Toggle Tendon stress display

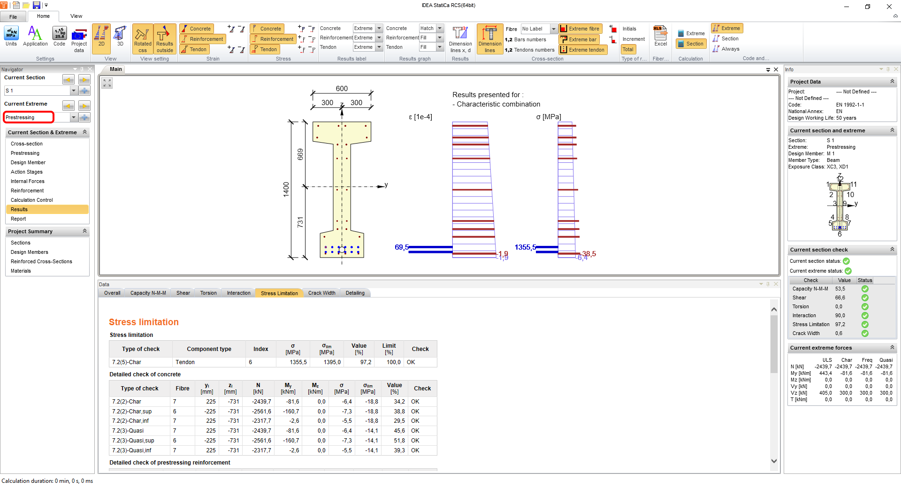pyautogui.click(x=265, y=49)
